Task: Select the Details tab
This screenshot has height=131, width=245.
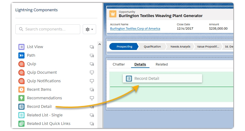Action: click(140, 64)
